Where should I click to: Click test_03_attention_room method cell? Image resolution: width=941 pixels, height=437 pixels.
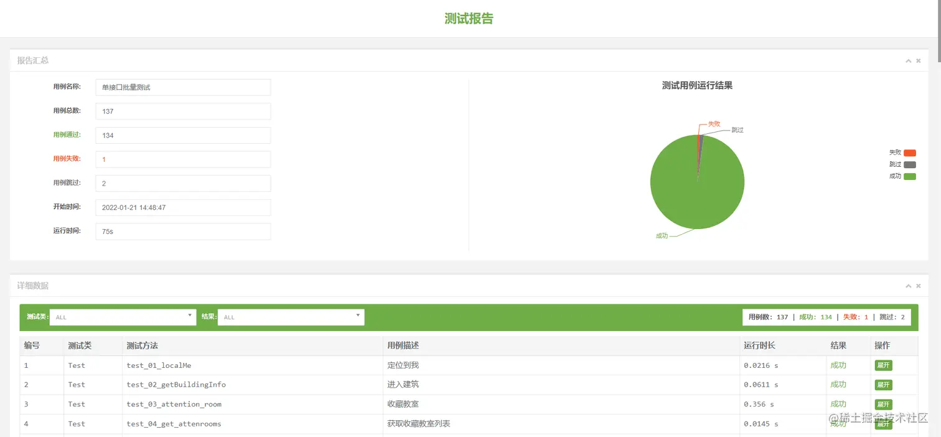(252, 405)
